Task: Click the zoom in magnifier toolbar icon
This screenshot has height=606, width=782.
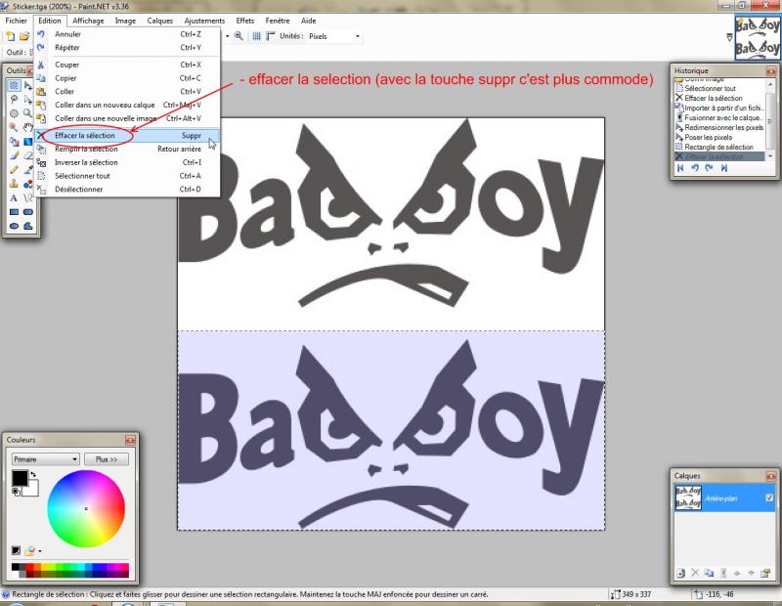Action: pyautogui.click(x=239, y=36)
